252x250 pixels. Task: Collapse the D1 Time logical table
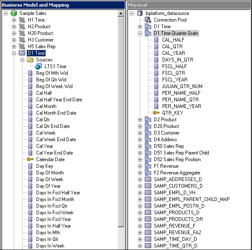click(14, 53)
